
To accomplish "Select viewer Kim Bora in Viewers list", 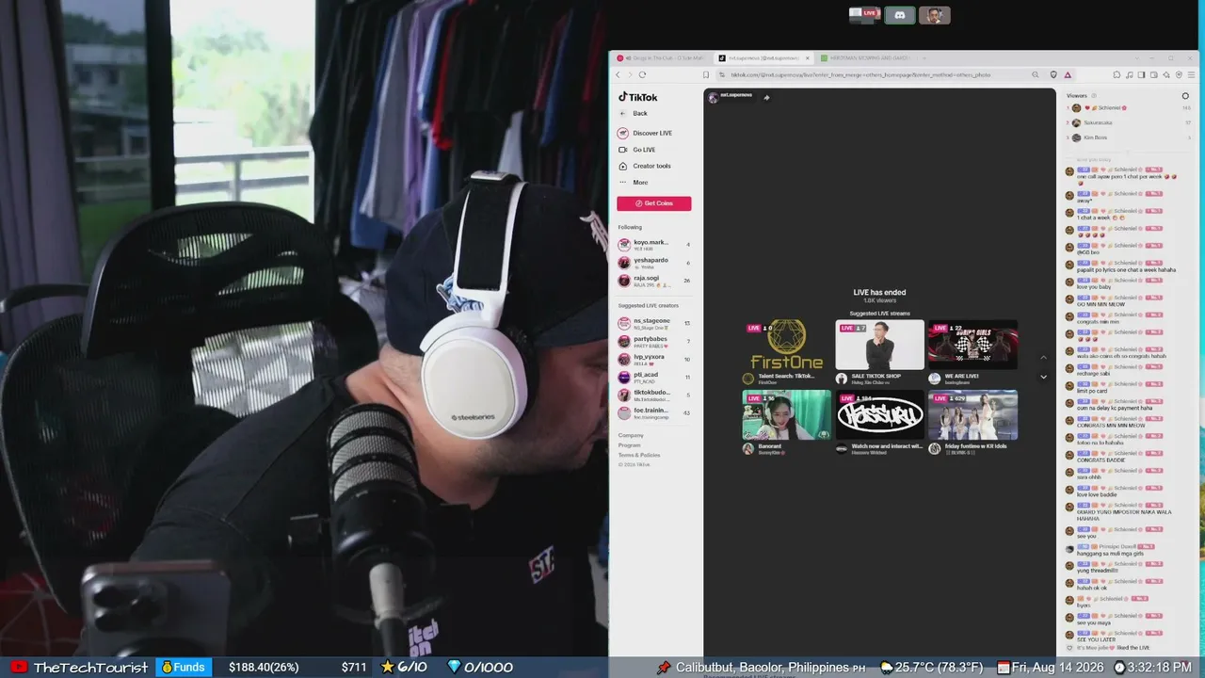I will 1129,137.
